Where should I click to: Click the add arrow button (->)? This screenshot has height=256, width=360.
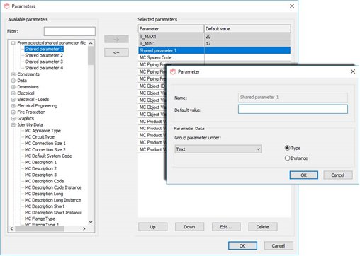[x=116, y=40]
